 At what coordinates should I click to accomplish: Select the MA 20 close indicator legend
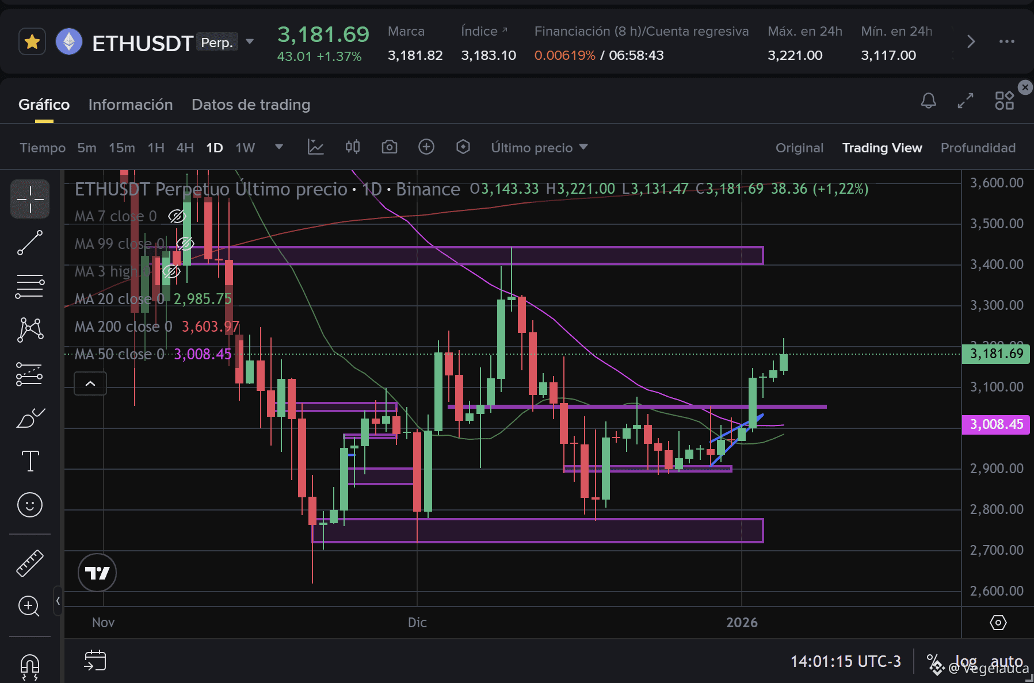[153, 299]
